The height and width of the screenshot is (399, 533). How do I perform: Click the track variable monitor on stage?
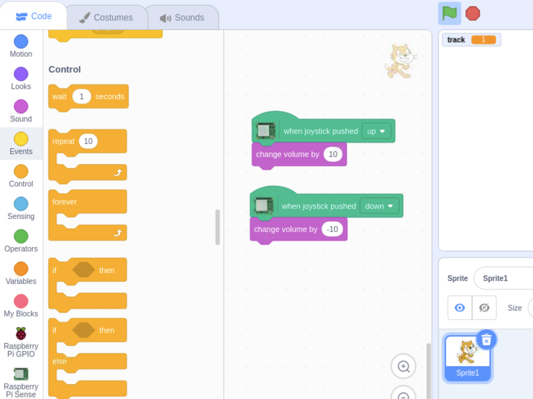coord(472,39)
